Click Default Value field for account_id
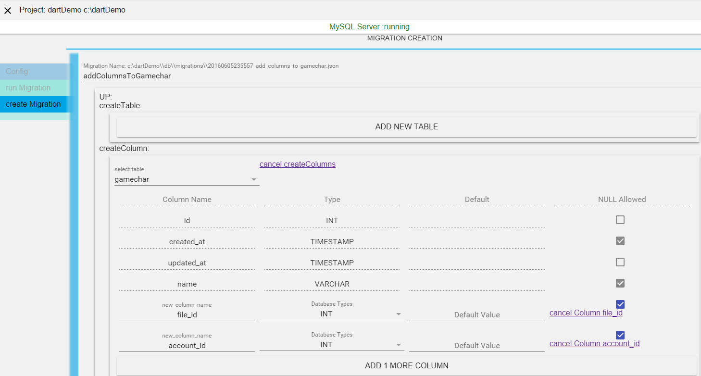701x376 pixels. [477, 346]
